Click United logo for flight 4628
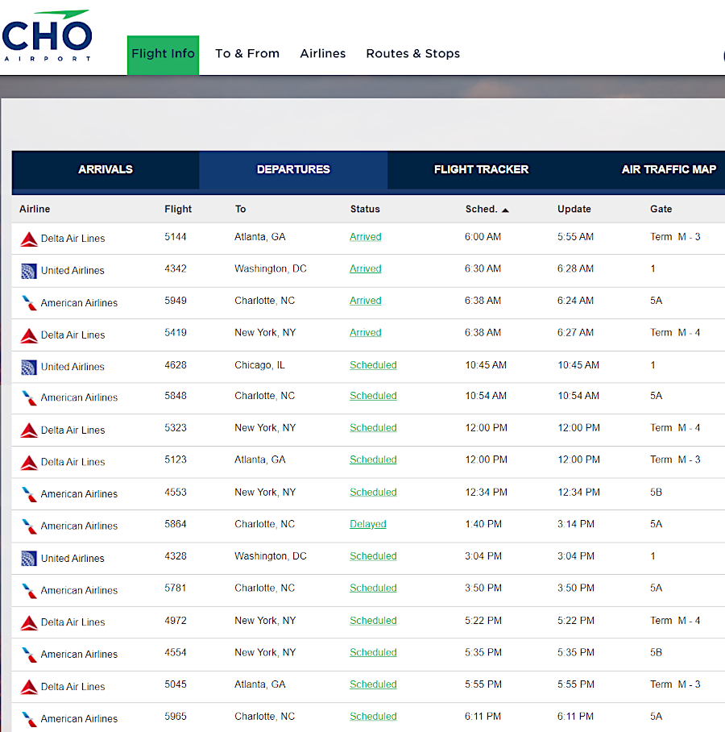 (x=29, y=367)
